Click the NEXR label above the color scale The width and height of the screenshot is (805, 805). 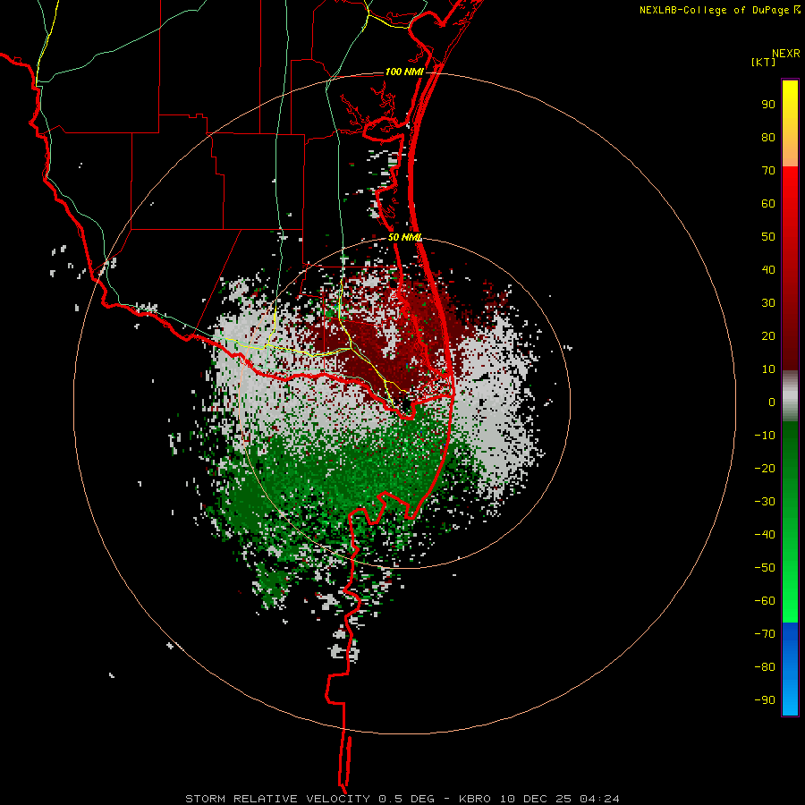(x=786, y=54)
